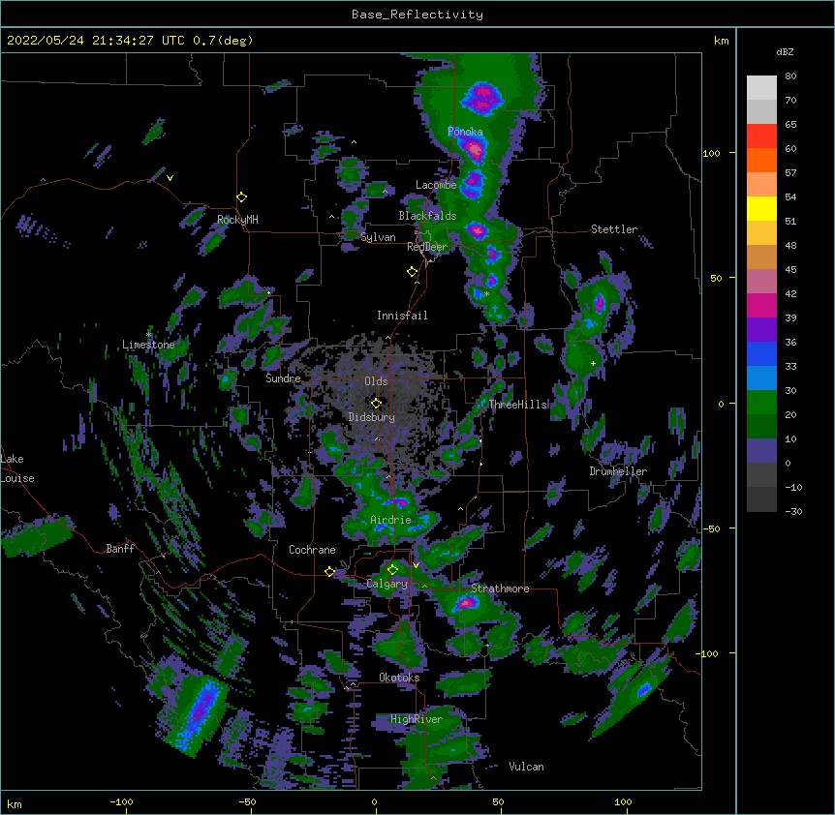The width and height of the screenshot is (835, 815).
Task: Pick the red 65-60 dBZ legend band
Action: coord(761,136)
